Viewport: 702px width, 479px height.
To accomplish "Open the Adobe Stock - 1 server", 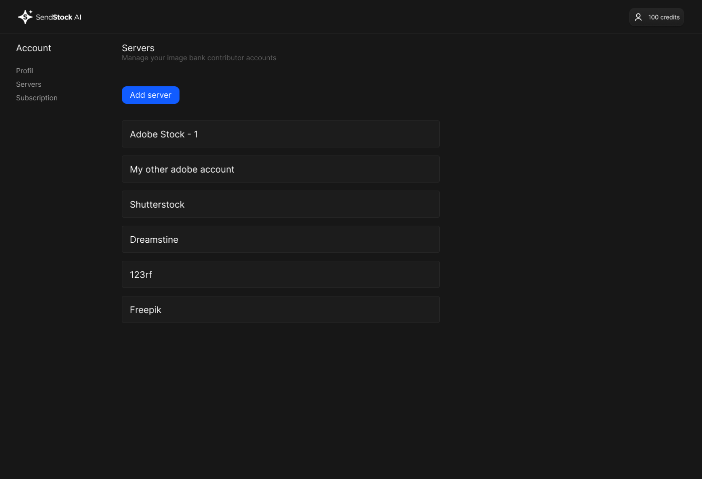I will pyautogui.click(x=281, y=134).
